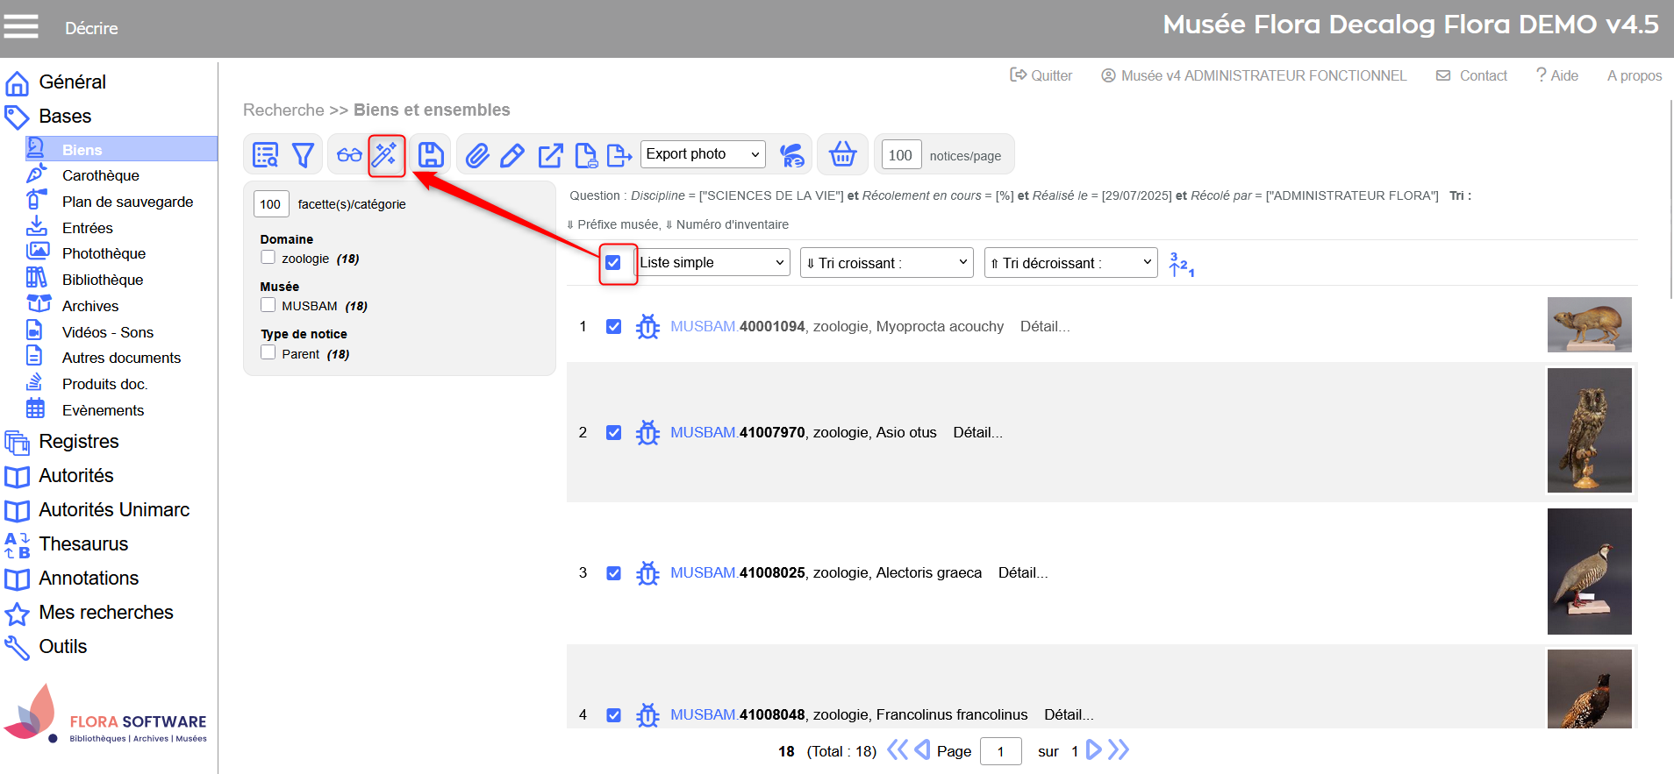Screen dimensions: 1674x774
Task: Open the Export photo dropdown
Action: point(703,154)
